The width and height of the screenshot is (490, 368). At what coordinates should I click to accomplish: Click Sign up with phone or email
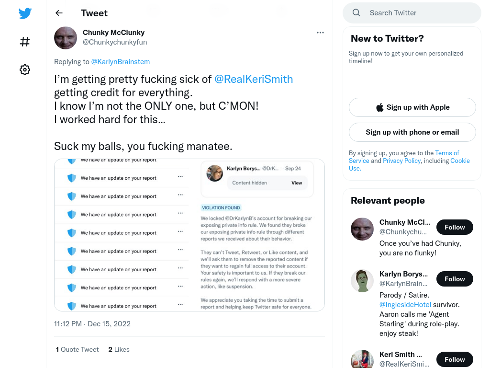412,132
